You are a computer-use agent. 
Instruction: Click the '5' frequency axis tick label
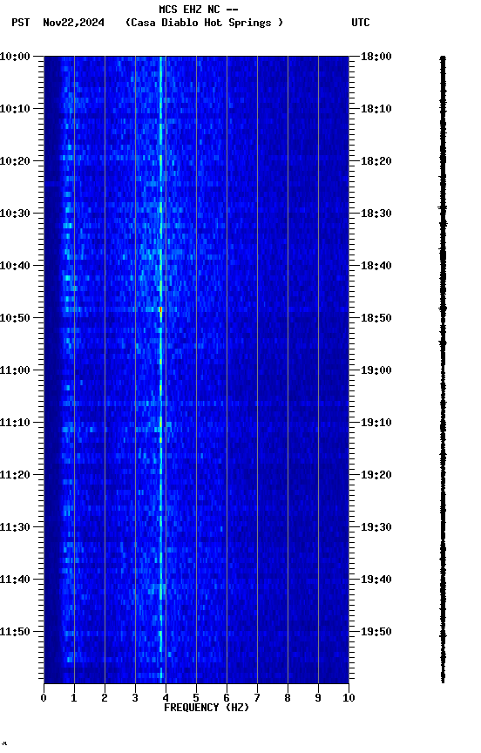pyautogui.click(x=196, y=698)
